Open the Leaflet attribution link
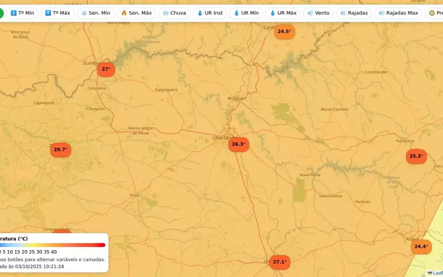This screenshot has width=443, height=277. [x=437, y=273]
